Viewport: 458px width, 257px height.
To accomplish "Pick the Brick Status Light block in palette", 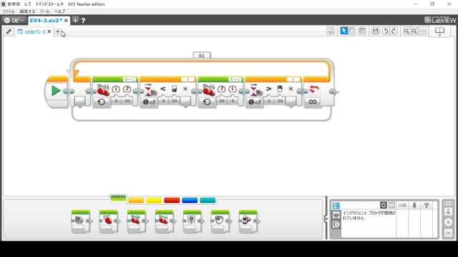I will [248, 221].
